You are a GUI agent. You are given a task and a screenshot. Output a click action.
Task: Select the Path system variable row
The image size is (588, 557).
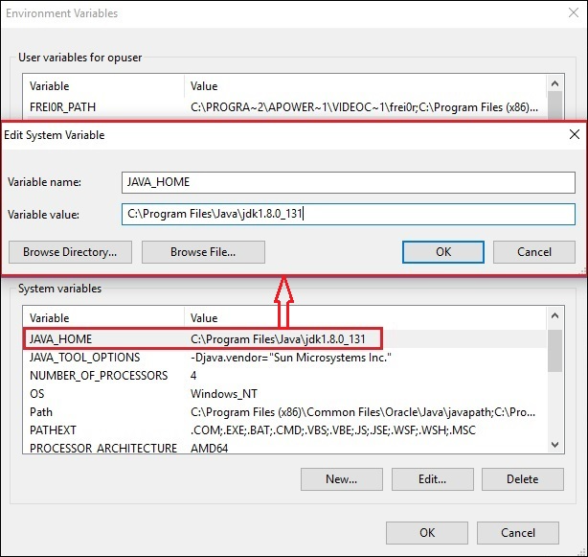click(284, 412)
